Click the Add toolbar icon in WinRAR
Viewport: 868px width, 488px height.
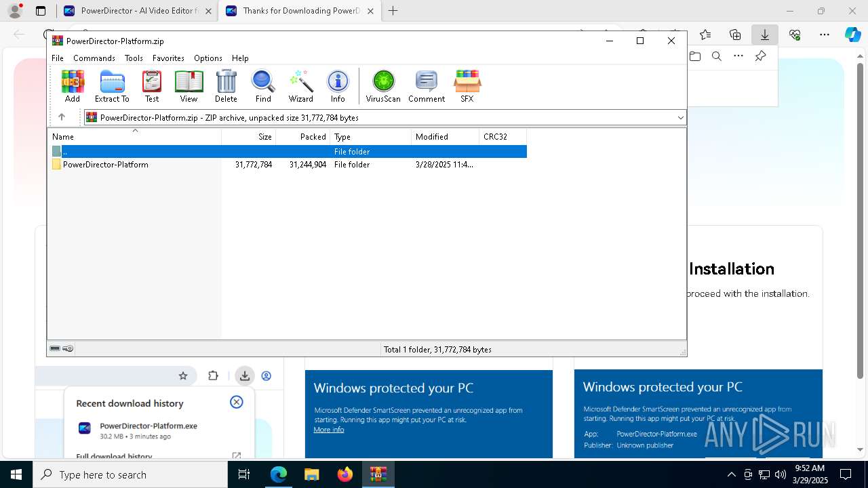(x=73, y=86)
